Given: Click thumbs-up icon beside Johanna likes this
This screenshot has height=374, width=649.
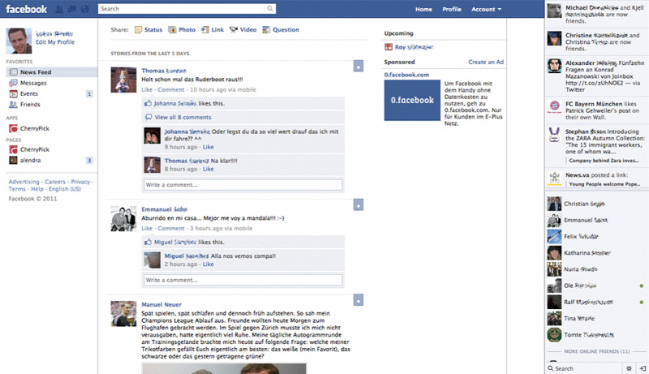Looking at the screenshot, I should click(148, 103).
